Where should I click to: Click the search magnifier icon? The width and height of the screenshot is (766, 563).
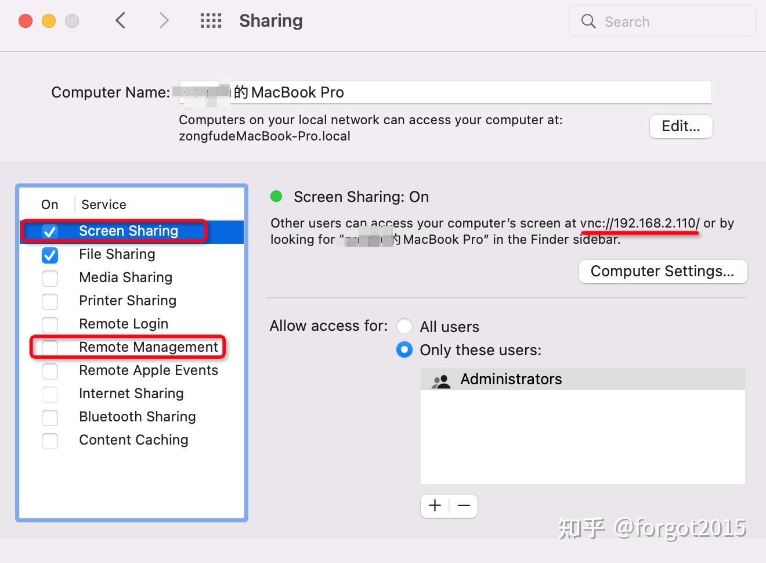point(588,21)
